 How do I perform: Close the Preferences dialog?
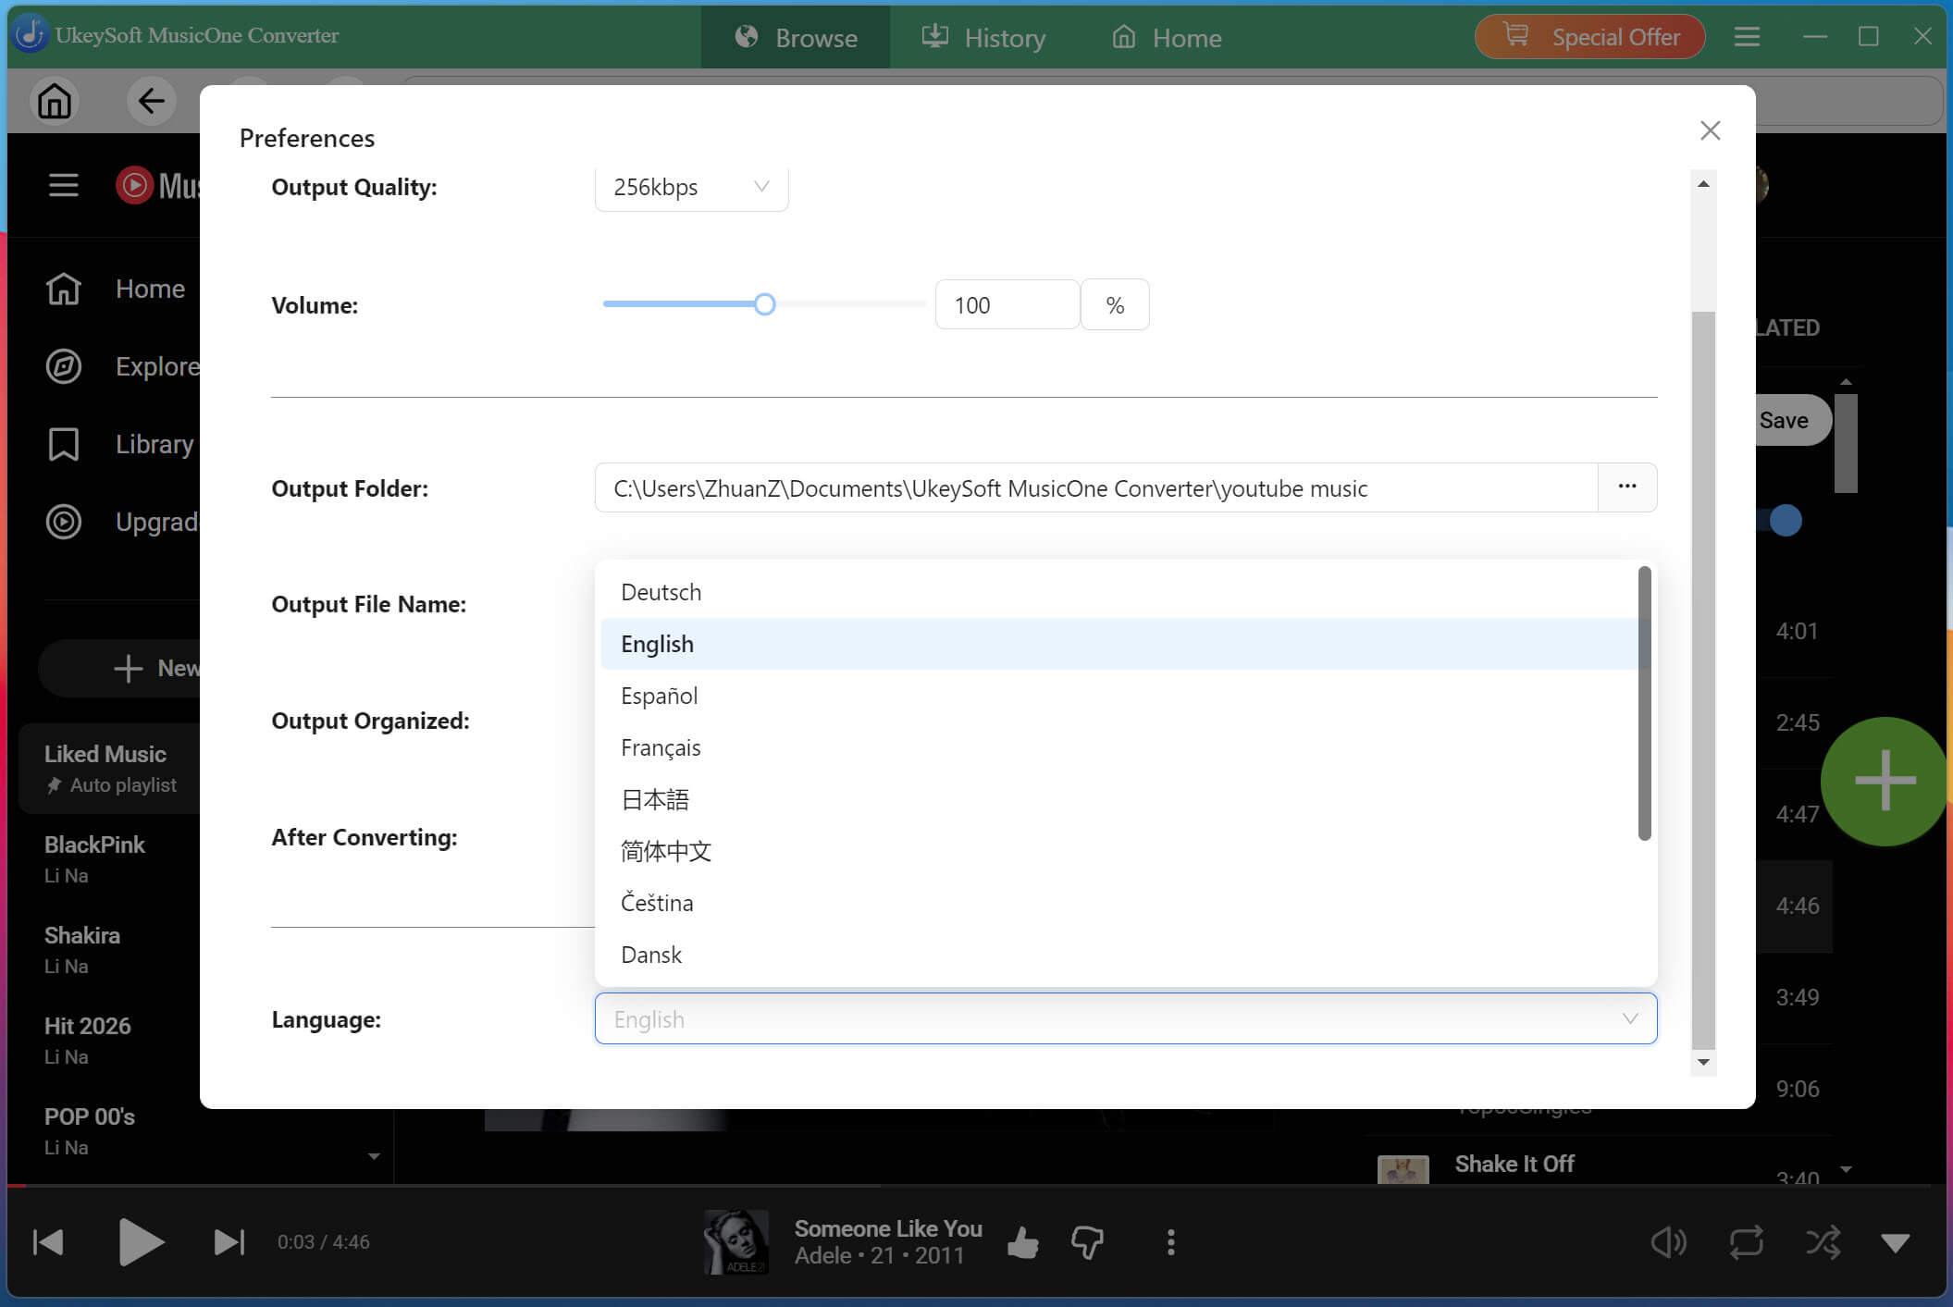pos(1711,130)
